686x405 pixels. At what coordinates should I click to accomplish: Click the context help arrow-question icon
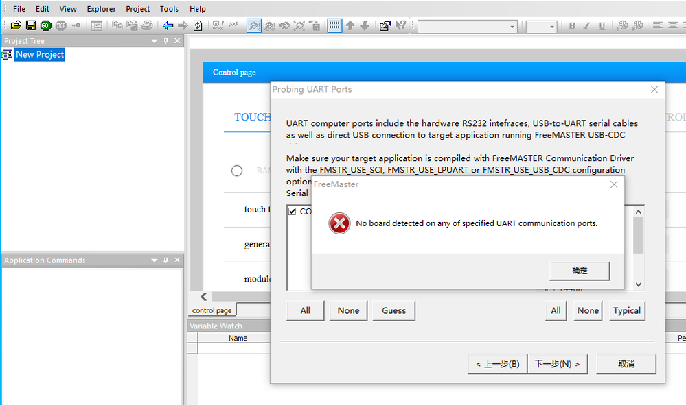coord(400,26)
